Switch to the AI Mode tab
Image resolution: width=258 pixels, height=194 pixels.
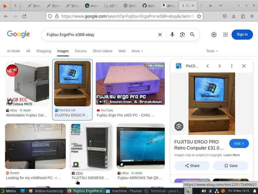(x=14, y=51)
